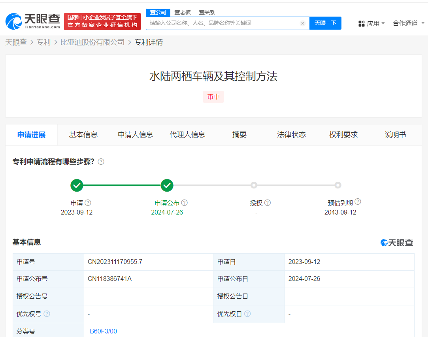Click question mark icon next to 优先权号
This screenshot has height=337, width=428.
tap(47, 314)
